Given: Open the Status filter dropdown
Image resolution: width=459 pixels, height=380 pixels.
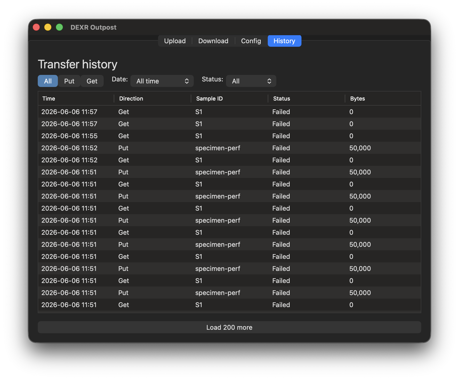Looking at the screenshot, I should [x=251, y=81].
